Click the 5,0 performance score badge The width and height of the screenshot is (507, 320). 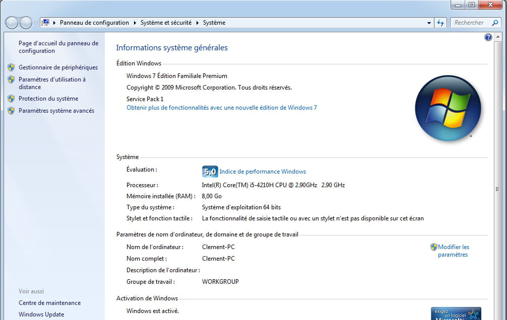[x=210, y=172]
